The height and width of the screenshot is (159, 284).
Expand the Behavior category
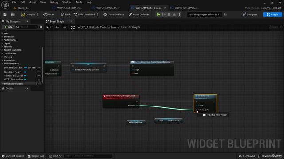pyautogui.click(x=2, y=47)
